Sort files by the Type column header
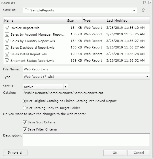This screenshot has width=153, height=159. click(94, 21)
